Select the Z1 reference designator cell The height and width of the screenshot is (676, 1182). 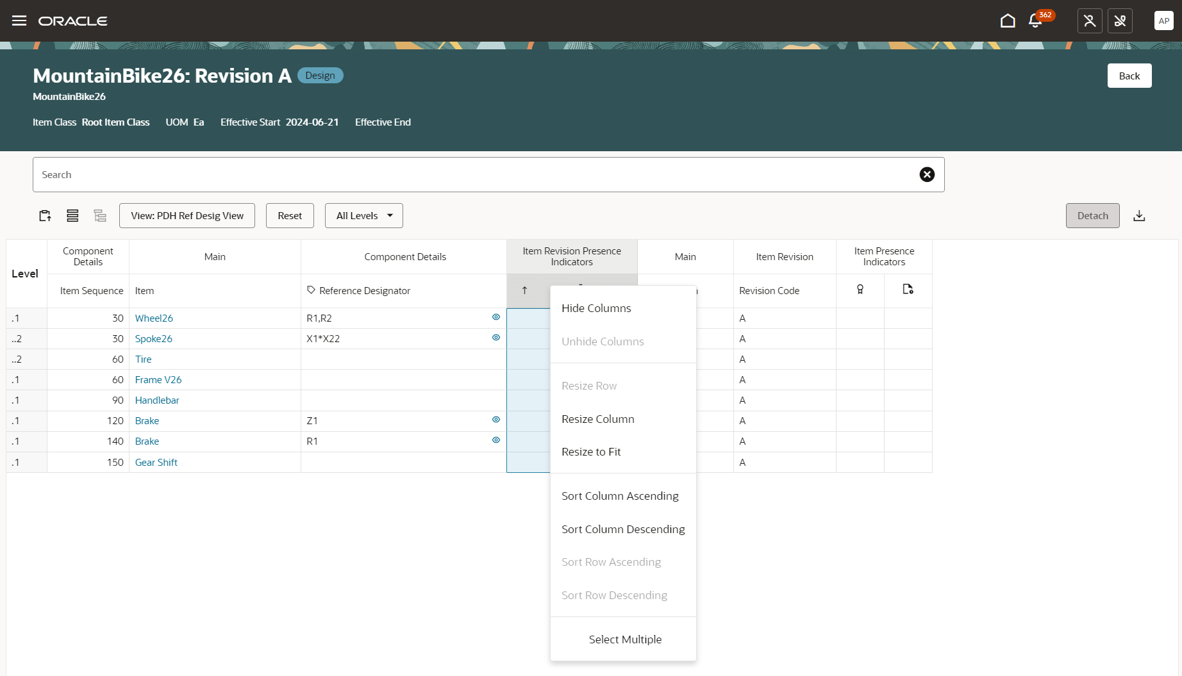(404, 420)
